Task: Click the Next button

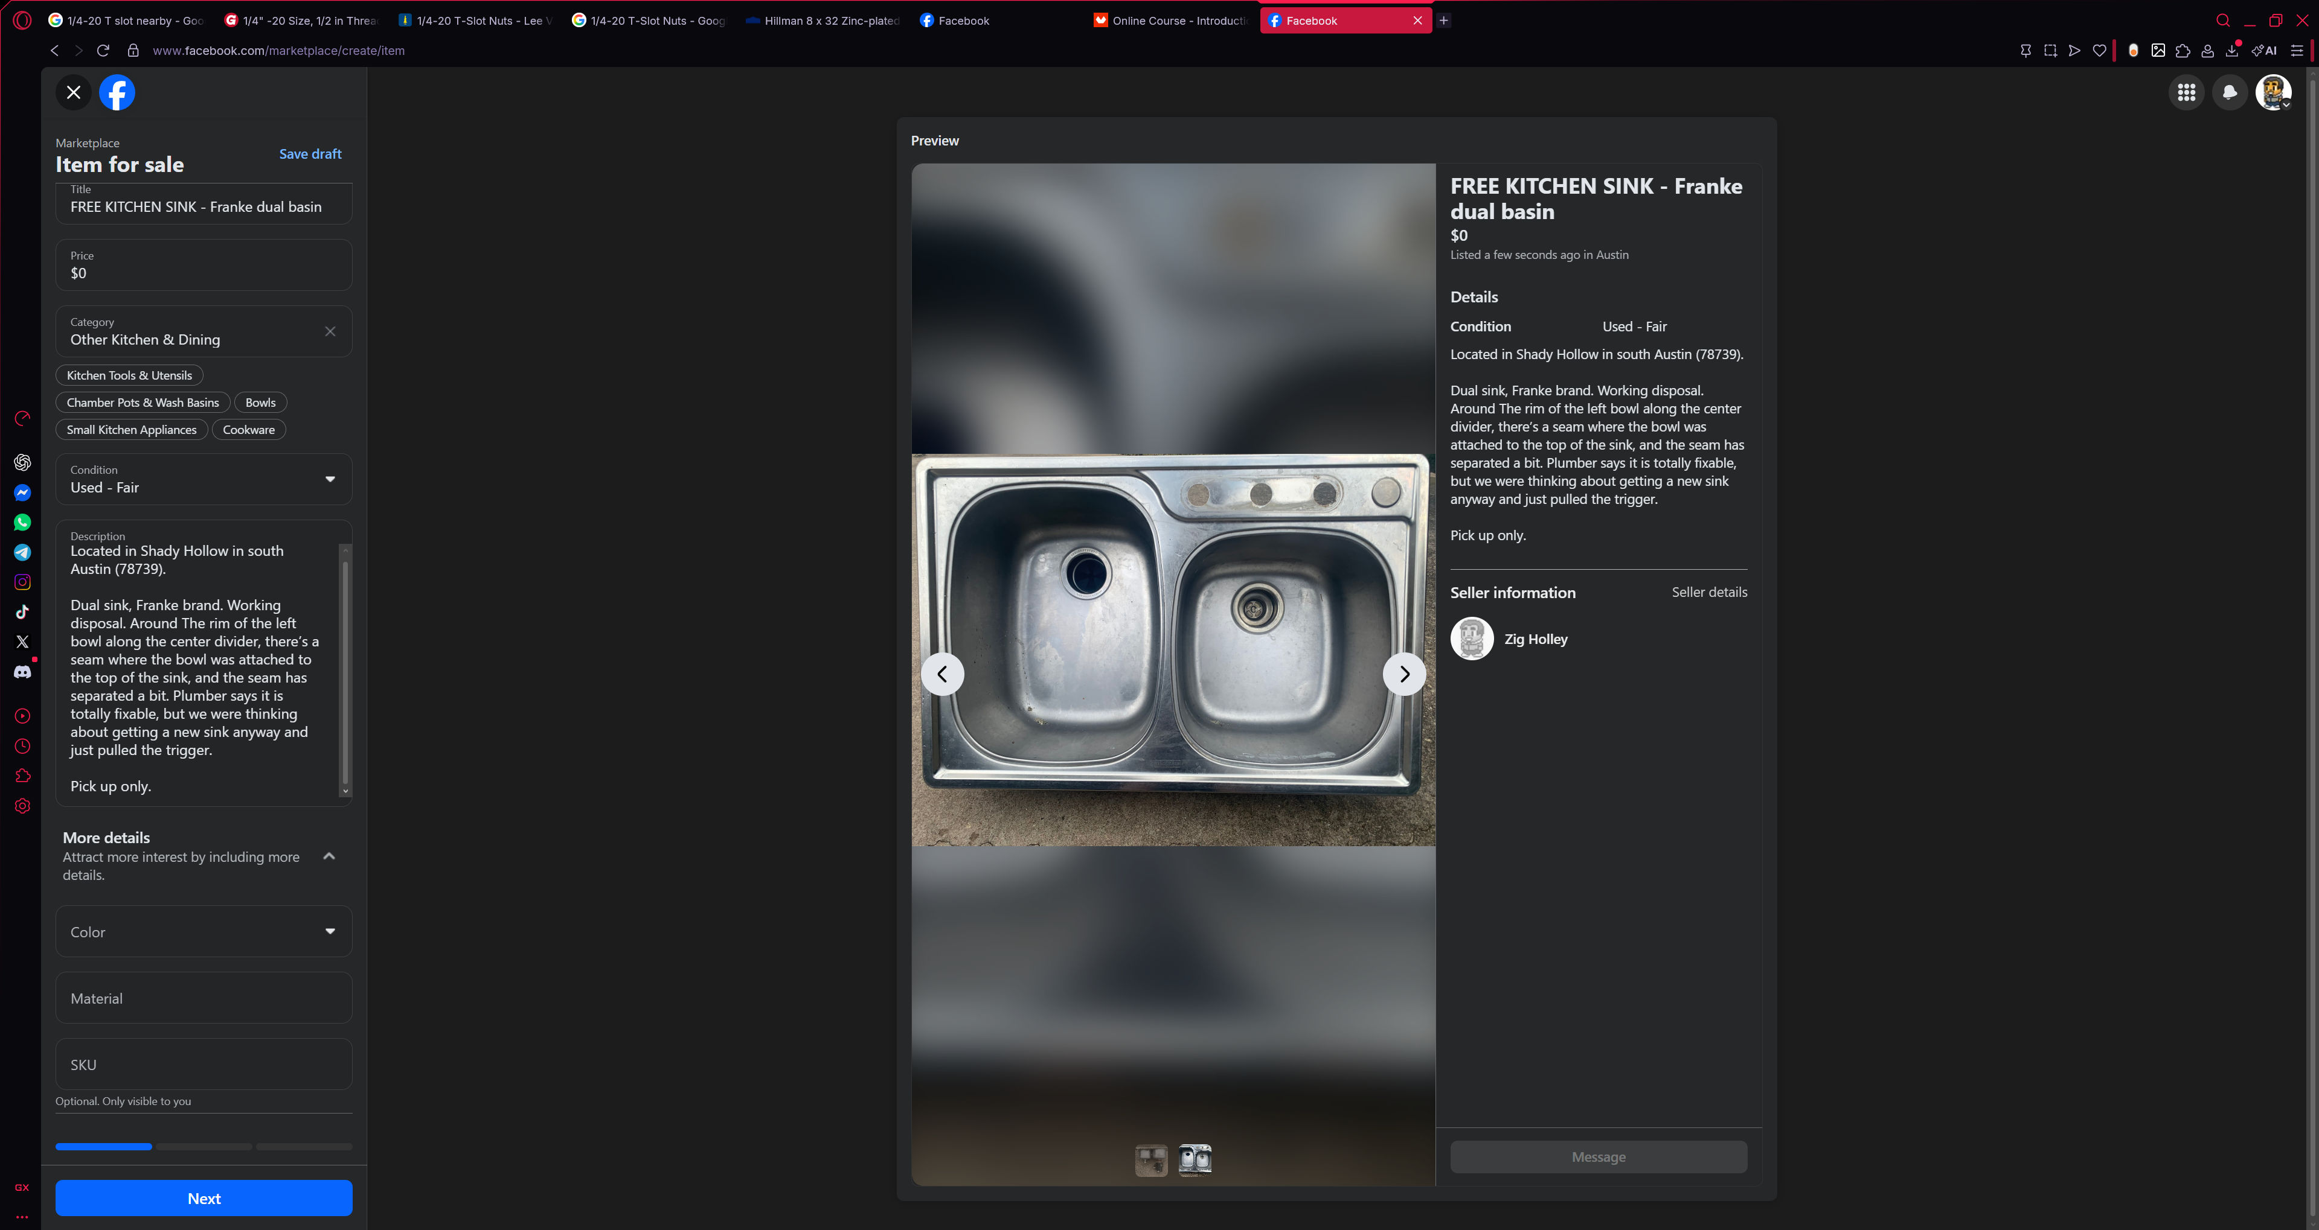Action: pyautogui.click(x=204, y=1197)
